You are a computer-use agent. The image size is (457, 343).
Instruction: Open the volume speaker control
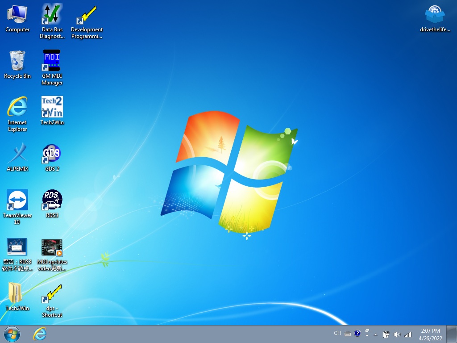point(397,334)
